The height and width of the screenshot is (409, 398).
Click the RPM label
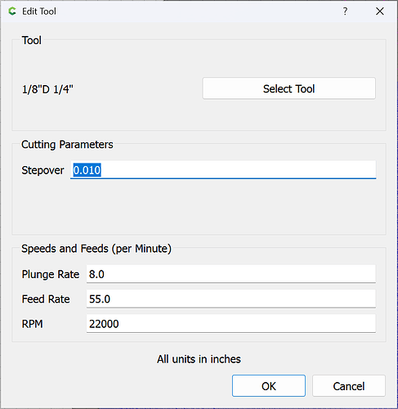tap(33, 324)
